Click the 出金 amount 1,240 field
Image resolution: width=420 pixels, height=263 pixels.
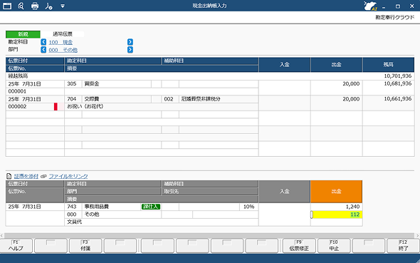(337, 207)
